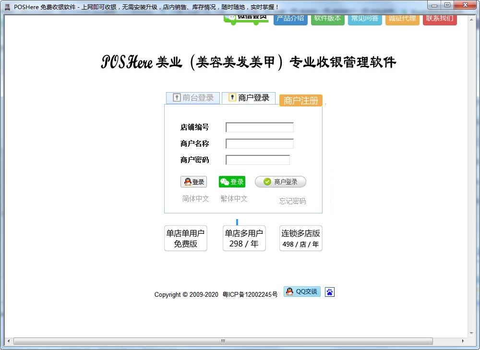This screenshot has height=350, width=480.
Task: Switch to 前台登录 tab
Action: [193, 98]
